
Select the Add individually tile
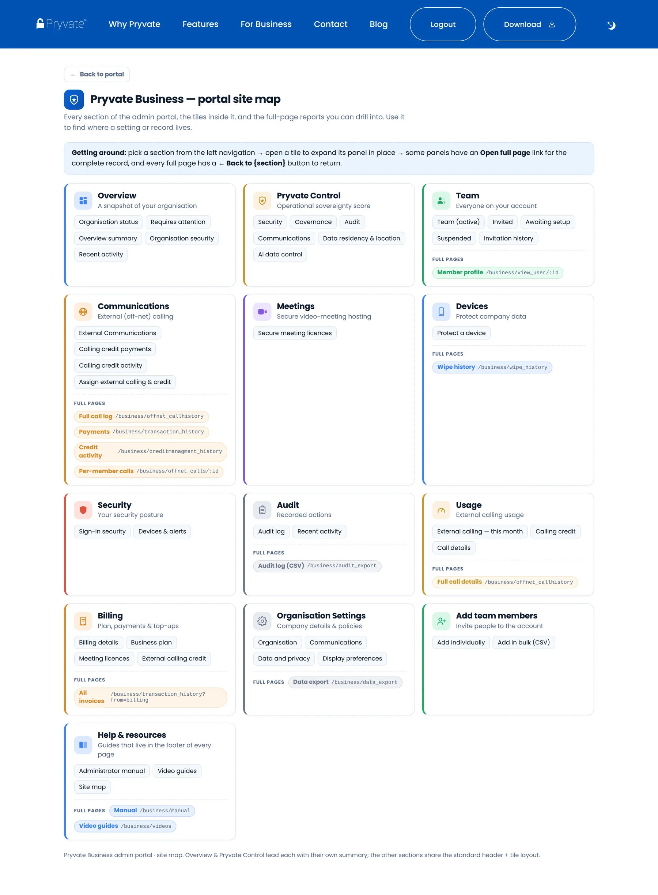pyautogui.click(x=461, y=642)
